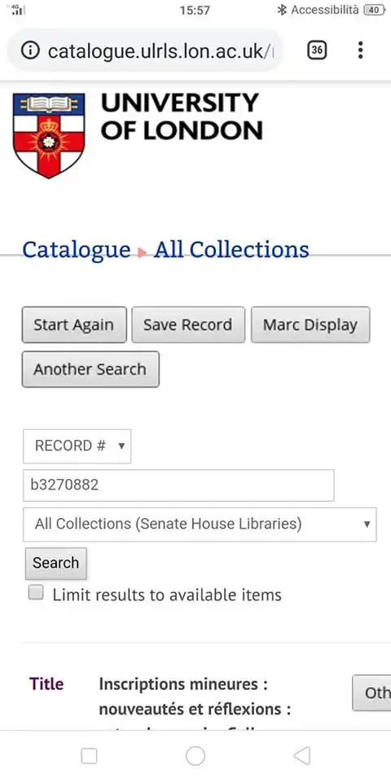
Task: Click the Another Search button
Action: (90, 369)
